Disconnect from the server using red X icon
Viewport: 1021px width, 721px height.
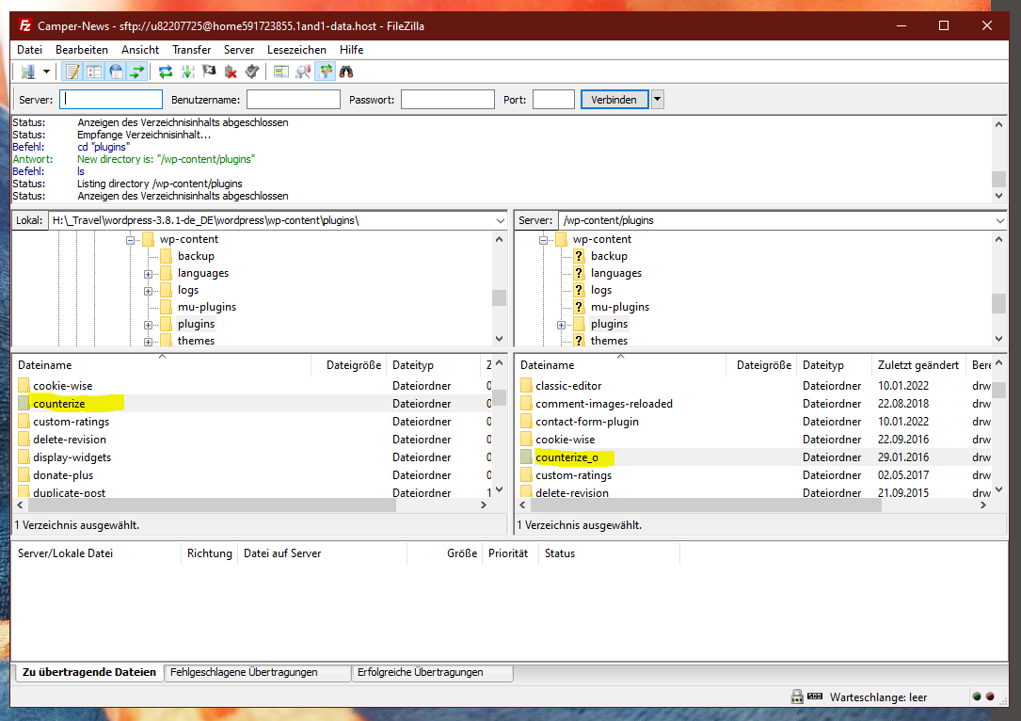click(x=231, y=72)
